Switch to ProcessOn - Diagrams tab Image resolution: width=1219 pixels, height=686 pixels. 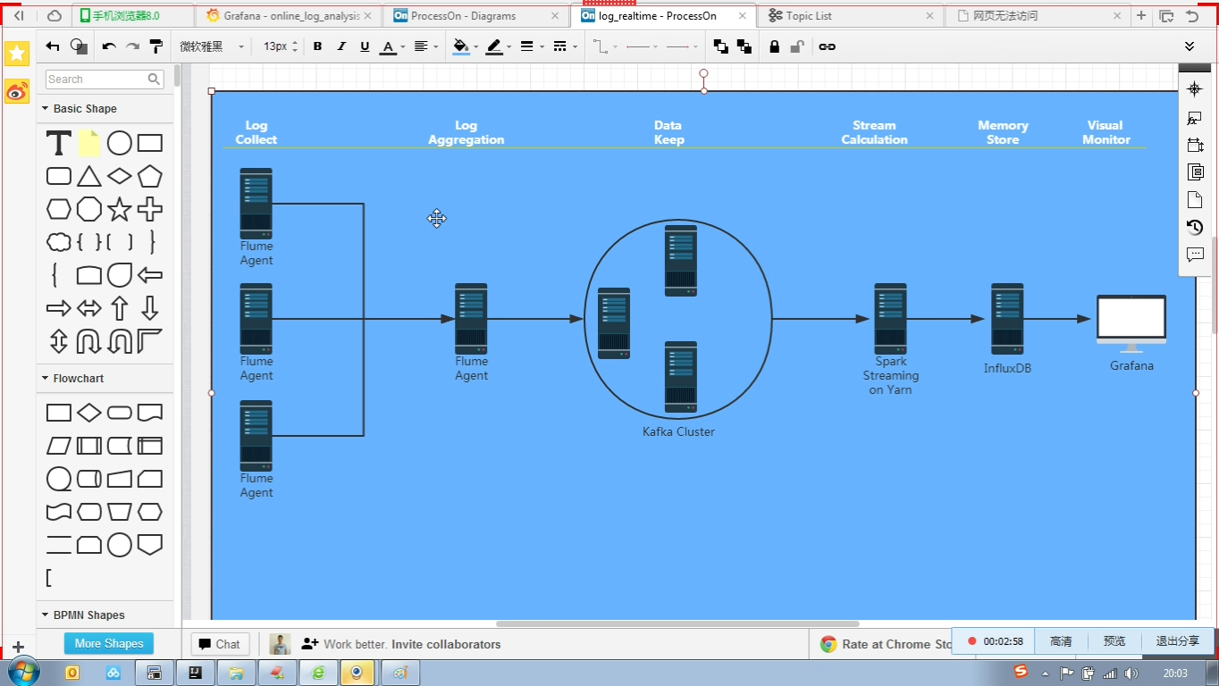[x=476, y=15]
